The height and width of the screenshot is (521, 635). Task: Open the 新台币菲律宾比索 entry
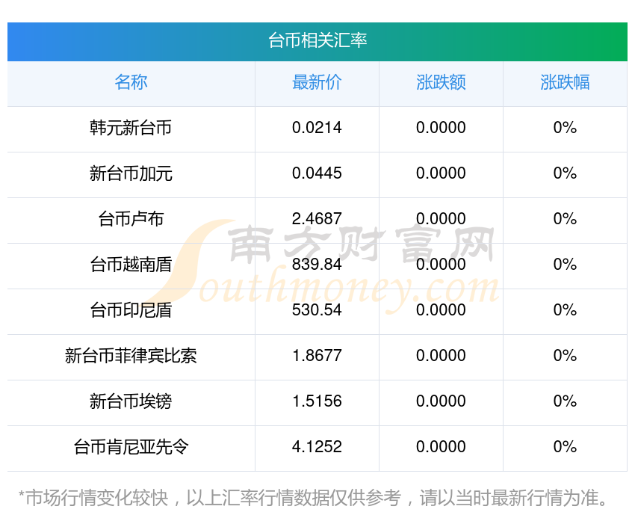point(131,356)
